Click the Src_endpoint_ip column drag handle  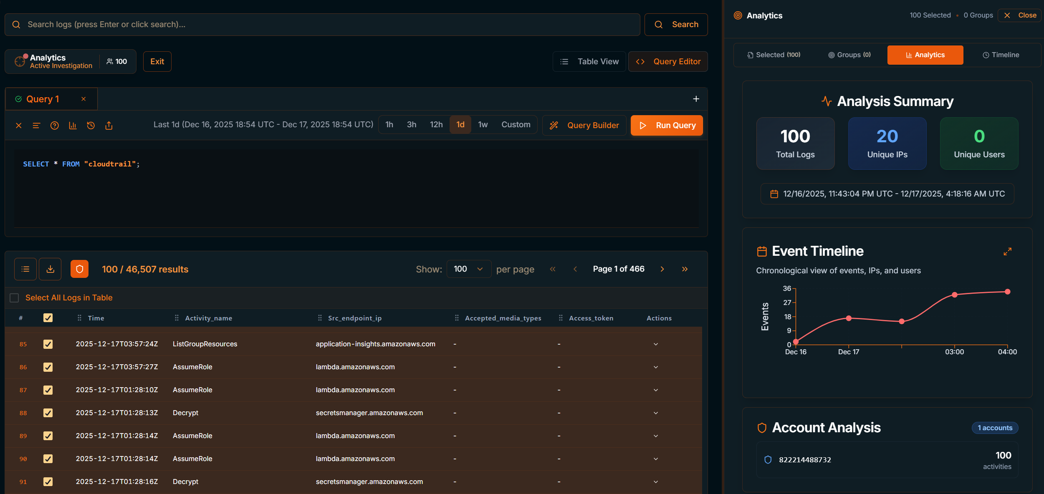click(320, 318)
